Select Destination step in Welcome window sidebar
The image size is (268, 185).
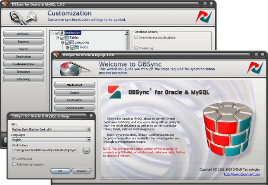point(75,100)
